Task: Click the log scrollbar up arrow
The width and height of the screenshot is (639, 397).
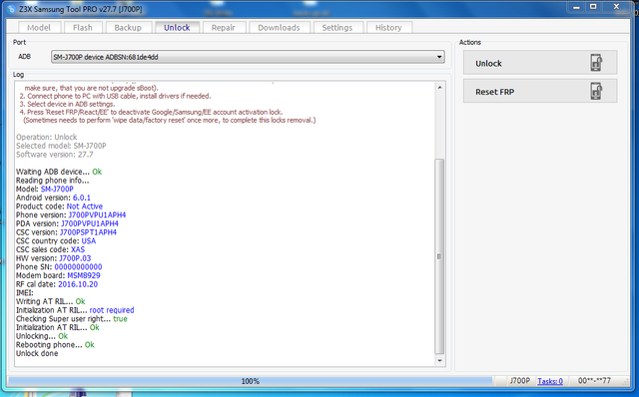Action: coord(439,87)
